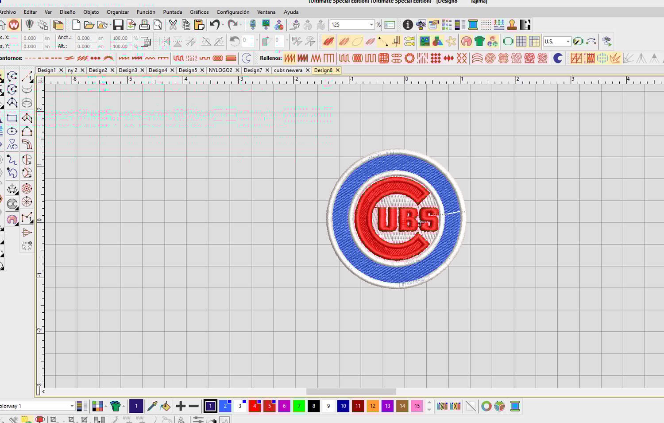Close the Design8 tab
This screenshot has height=423, width=664.
(x=337, y=70)
